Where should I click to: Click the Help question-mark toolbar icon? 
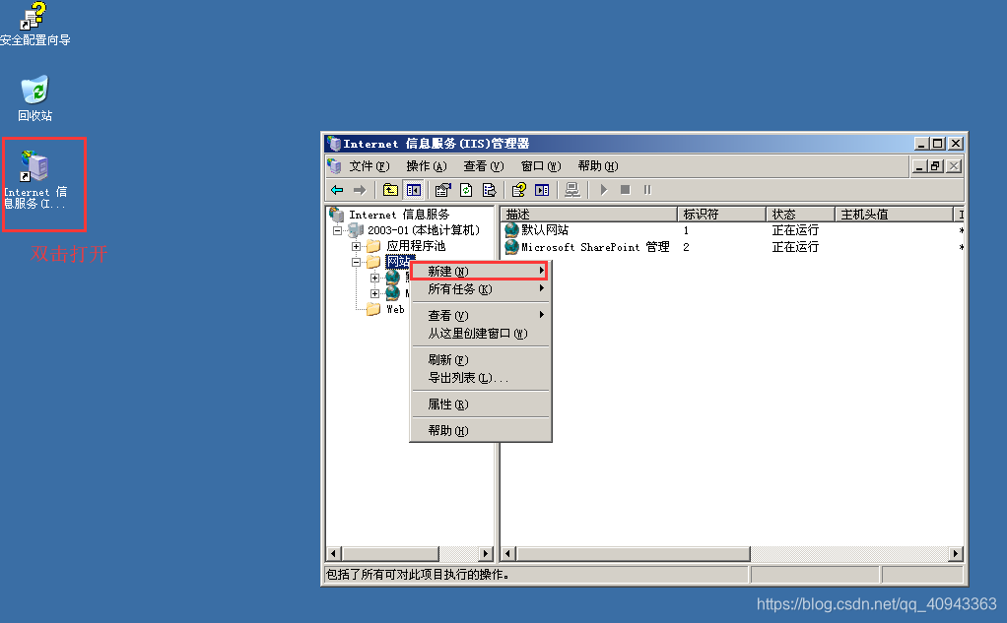pos(519,190)
